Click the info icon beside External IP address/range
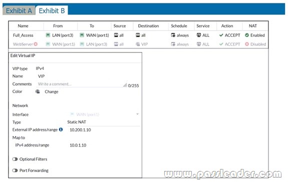The image size is (288, 182). [x=61, y=129]
